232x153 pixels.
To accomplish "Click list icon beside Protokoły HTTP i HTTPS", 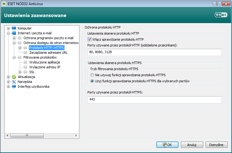I will pyautogui.click(x=26, y=48).
